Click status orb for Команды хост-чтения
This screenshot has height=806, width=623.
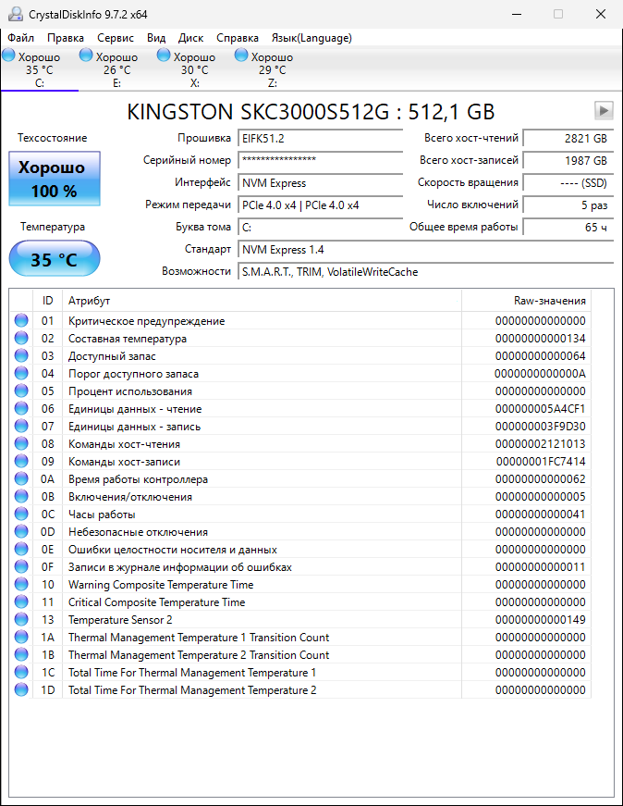pos(21,443)
